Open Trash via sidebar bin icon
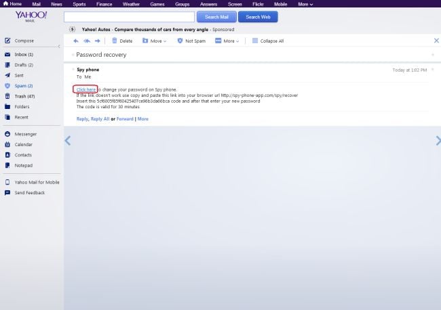The image size is (441, 310). 7,96
